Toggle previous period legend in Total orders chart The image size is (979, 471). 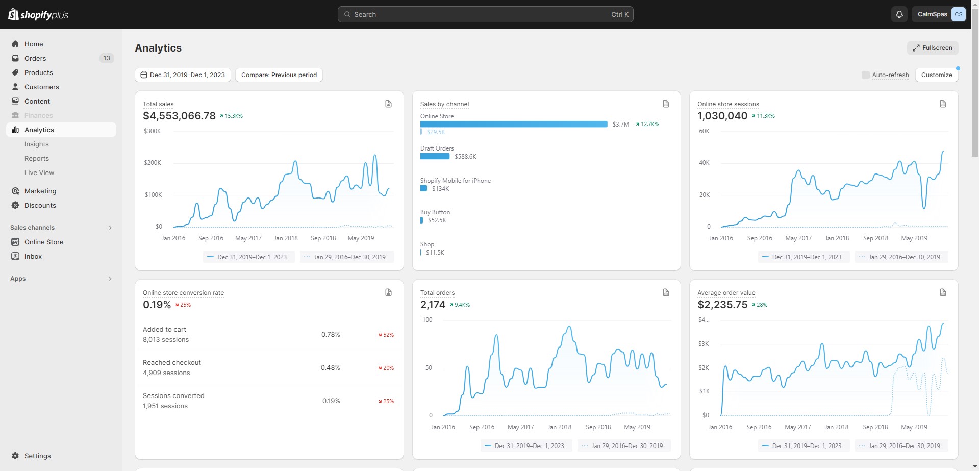(x=623, y=446)
